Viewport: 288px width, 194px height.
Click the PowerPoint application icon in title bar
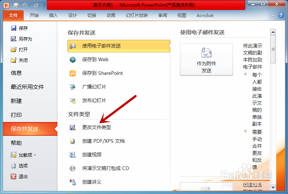[6, 5]
